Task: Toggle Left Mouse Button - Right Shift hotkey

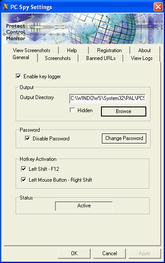Action: pyautogui.click(x=24, y=180)
